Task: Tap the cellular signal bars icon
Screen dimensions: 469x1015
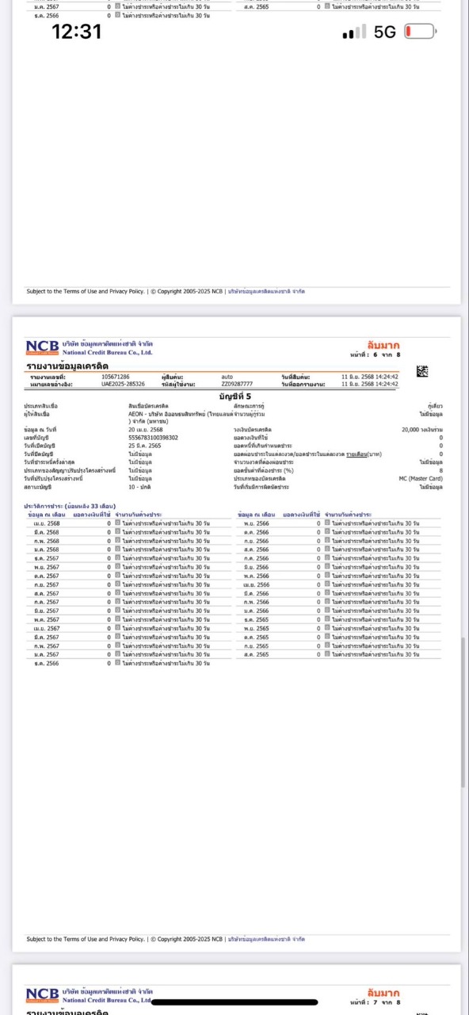Action: point(354,32)
